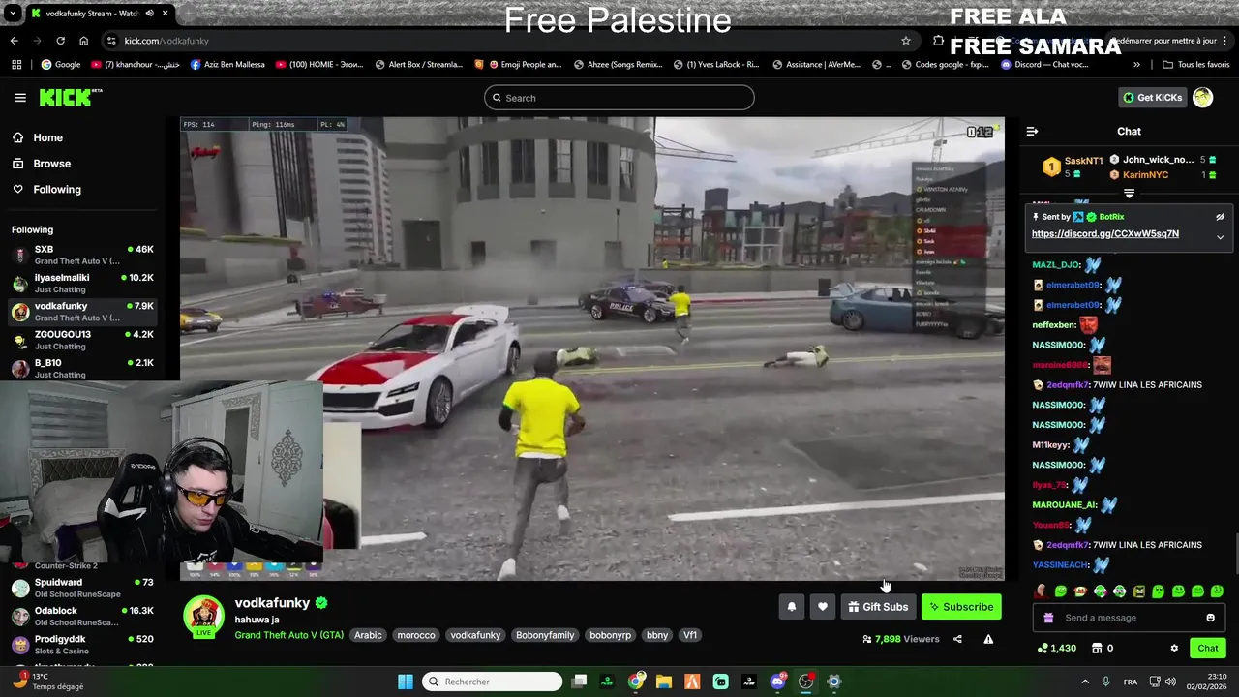Open Discord from taskbar
This screenshot has height=697, width=1239.
[x=777, y=682]
